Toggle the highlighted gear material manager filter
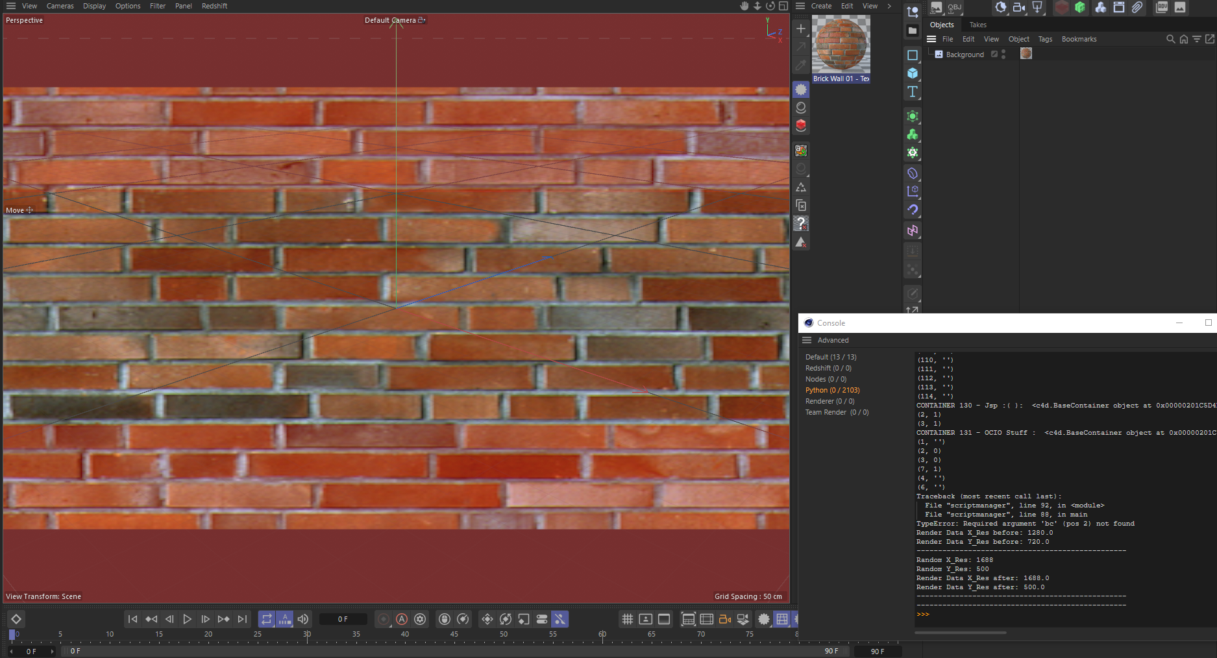The height and width of the screenshot is (658, 1217). (x=801, y=90)
